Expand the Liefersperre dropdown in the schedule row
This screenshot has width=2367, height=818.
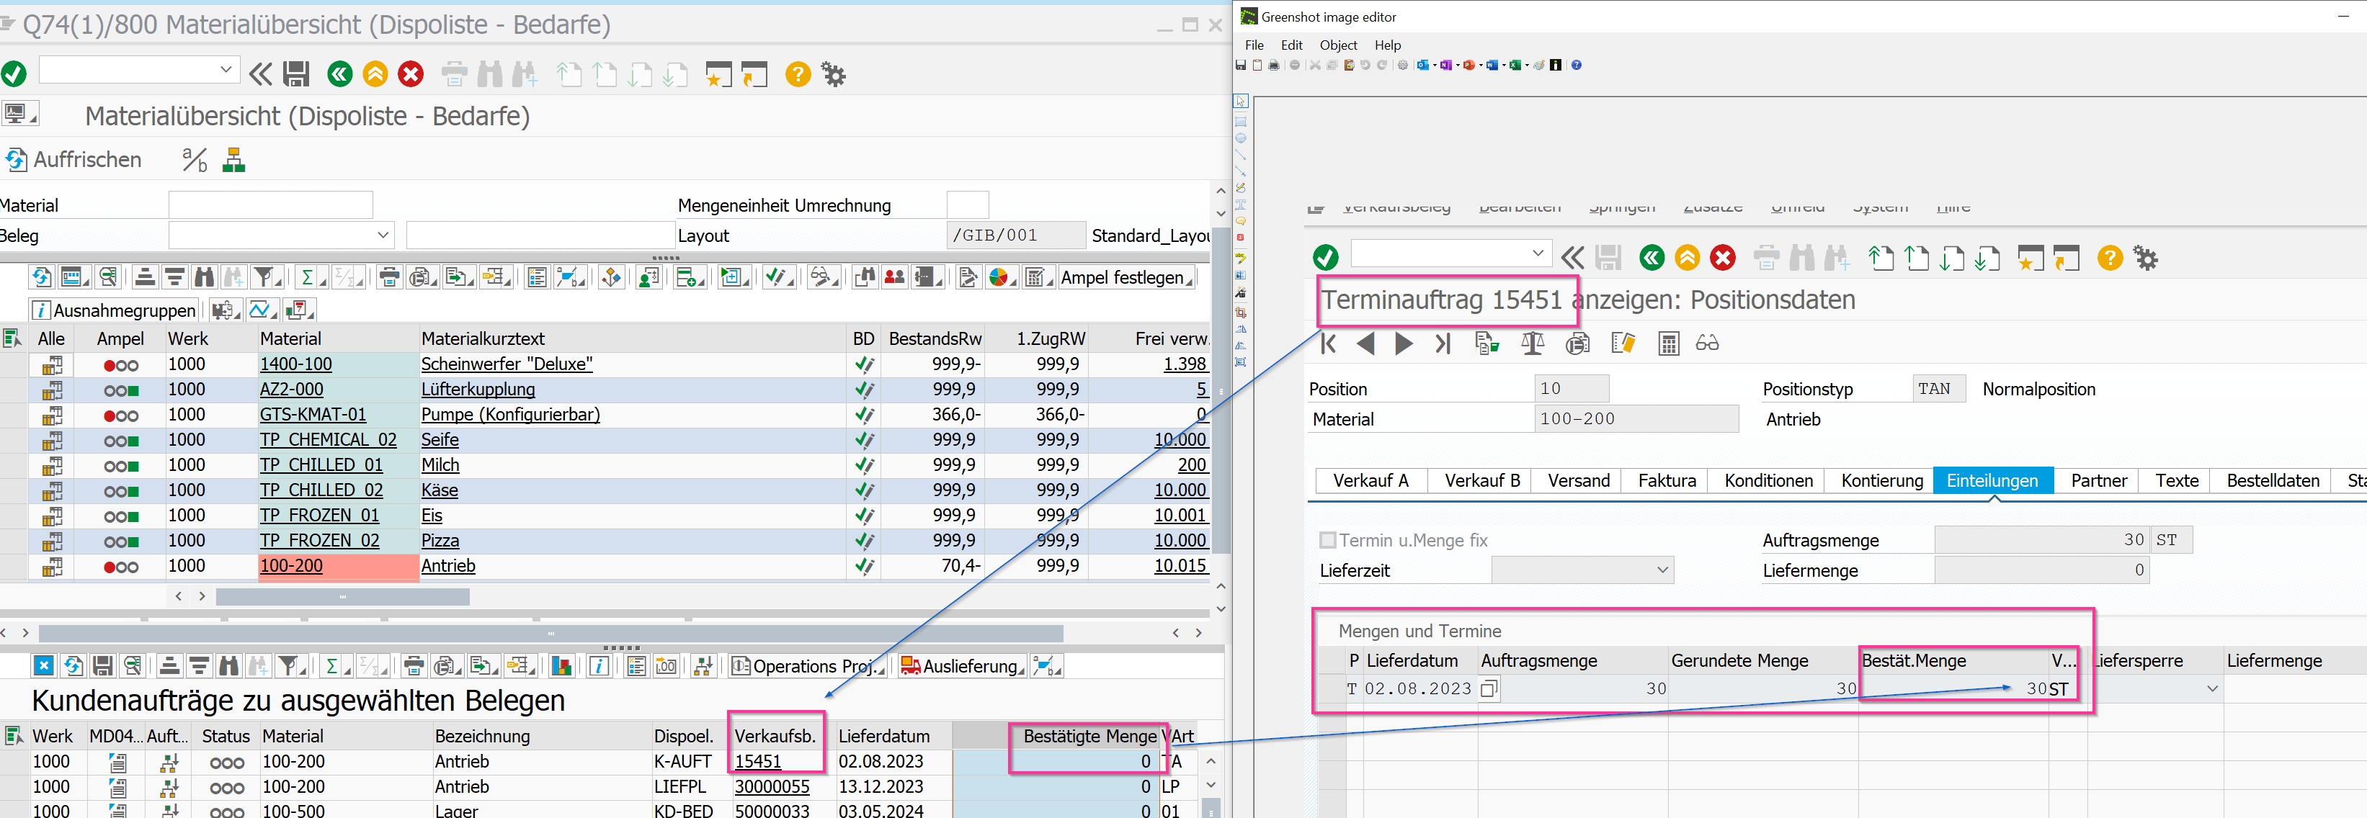[x=2211, y=688]
